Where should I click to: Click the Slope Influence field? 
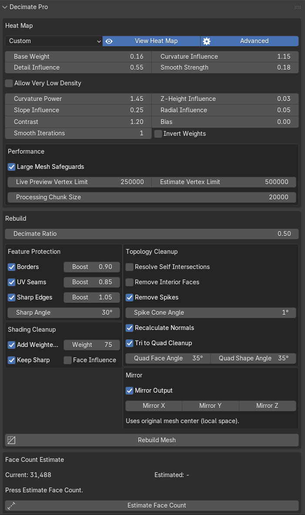coord(78,111)
